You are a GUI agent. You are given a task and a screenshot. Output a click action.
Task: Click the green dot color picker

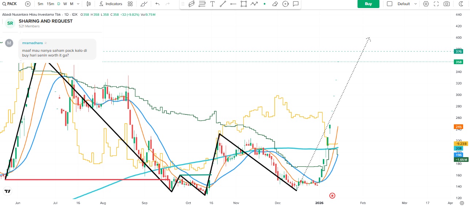pos(264,4)
